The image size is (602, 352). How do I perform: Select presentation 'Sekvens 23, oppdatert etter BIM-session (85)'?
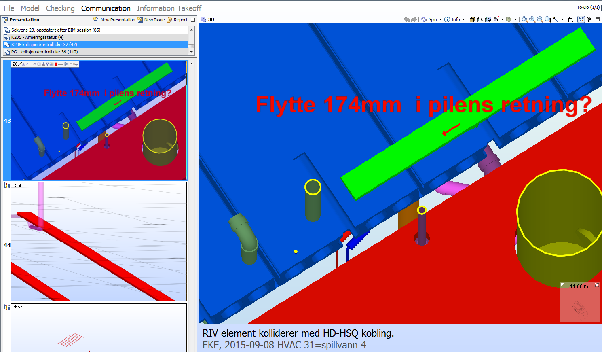click(x=95, y=30)
